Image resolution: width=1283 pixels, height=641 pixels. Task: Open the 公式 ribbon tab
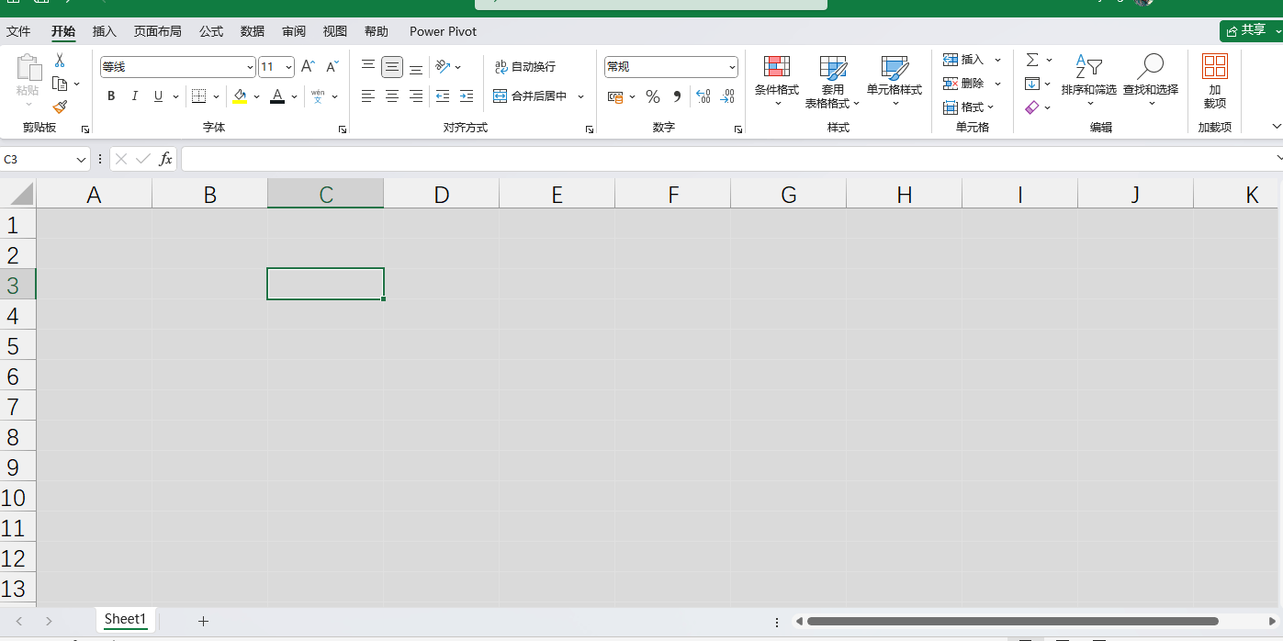(x=211, y=31)
